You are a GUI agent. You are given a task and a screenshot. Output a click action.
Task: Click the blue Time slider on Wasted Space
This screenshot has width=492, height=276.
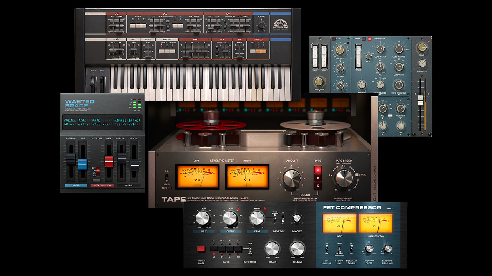tap(83, 164)
